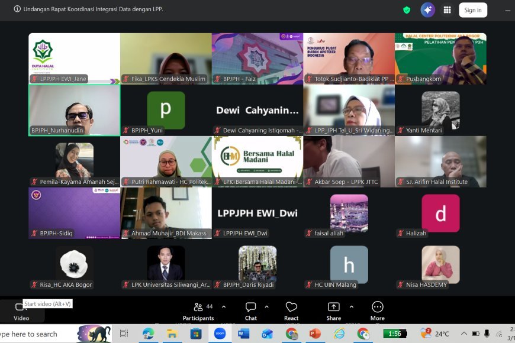Click the Share screen button
The image size is (515, 343).
[334, 312]
